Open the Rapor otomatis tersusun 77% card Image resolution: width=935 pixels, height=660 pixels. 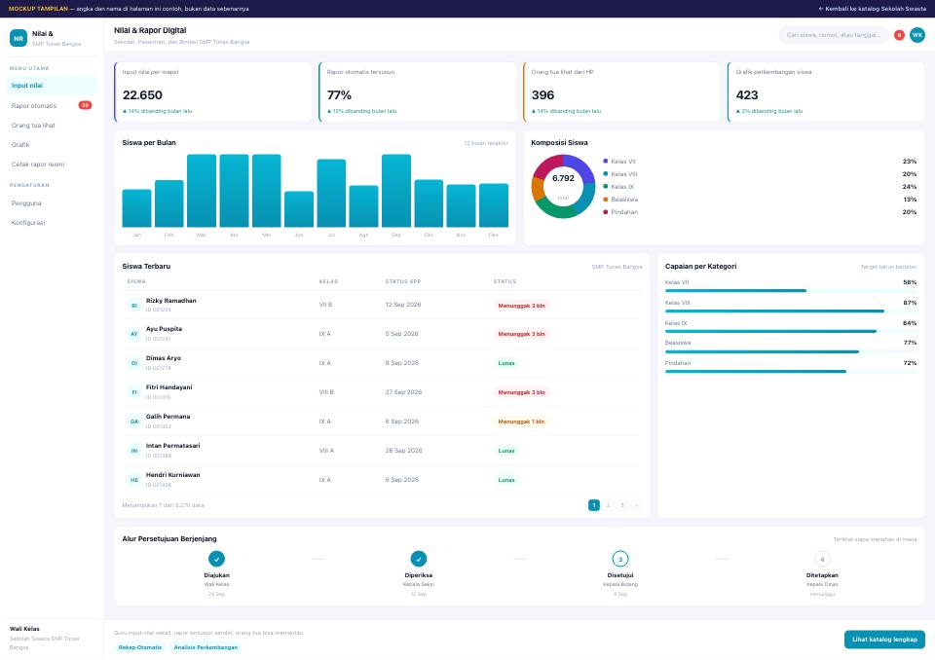click(418, 92)
